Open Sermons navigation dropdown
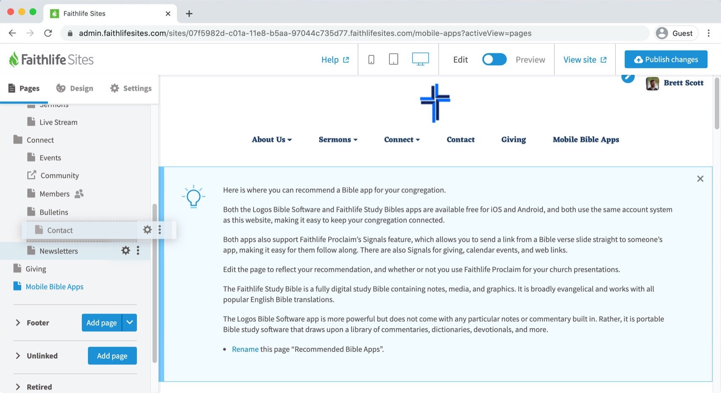721x393 pixels. click(x=338, y=139)
